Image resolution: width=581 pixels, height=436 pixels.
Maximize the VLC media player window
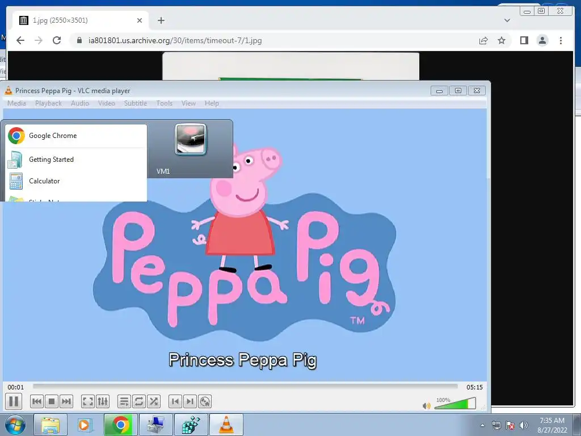point(458,90)
